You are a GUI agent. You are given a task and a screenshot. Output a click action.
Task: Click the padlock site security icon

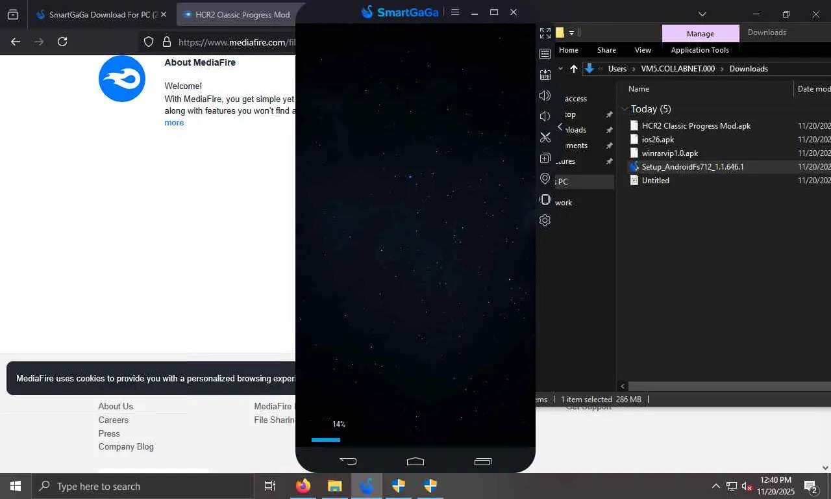pos(167,42)
